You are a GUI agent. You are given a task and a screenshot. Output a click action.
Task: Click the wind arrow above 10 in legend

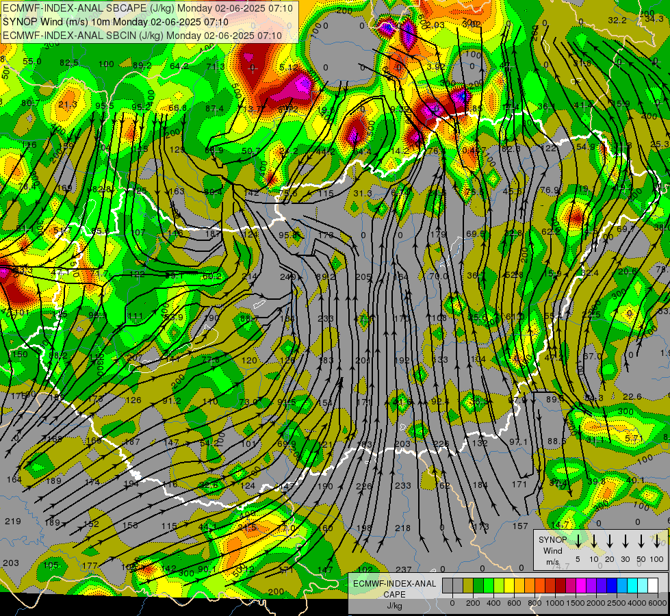click(594, 541)
